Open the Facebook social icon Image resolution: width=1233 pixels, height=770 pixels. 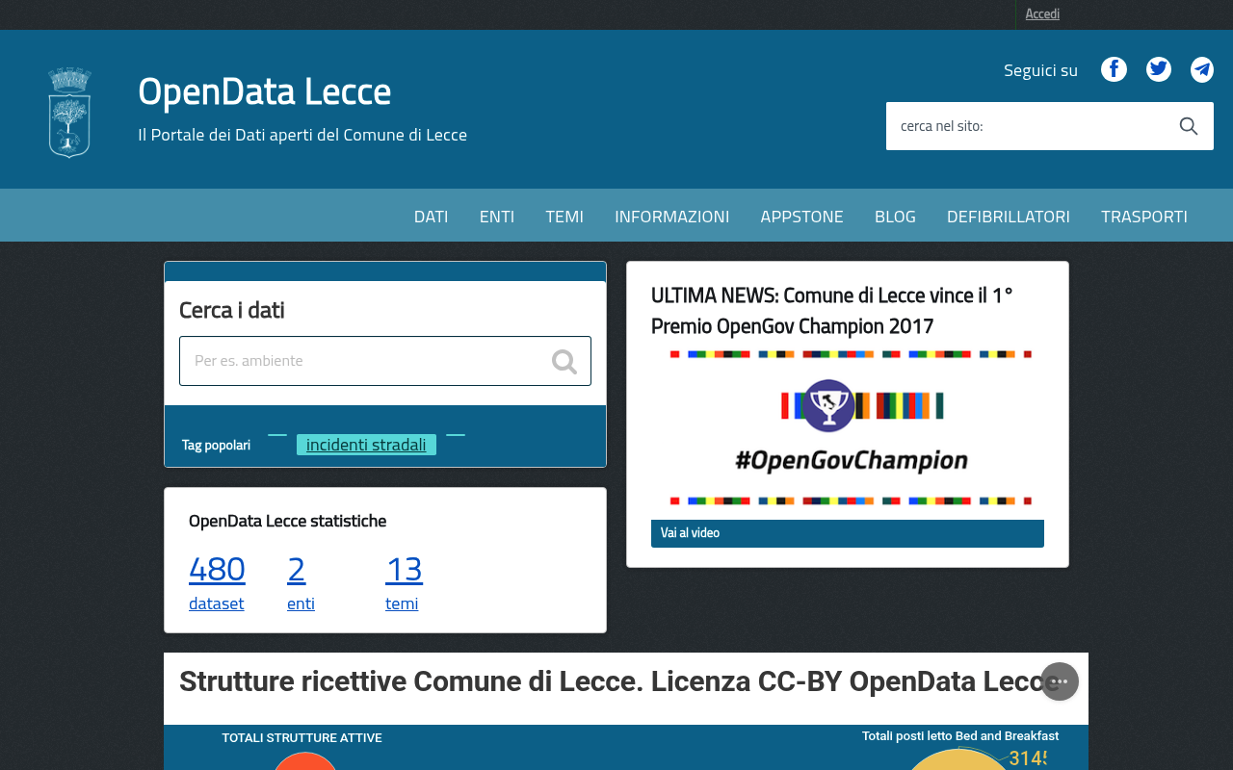pos(1114,69)
